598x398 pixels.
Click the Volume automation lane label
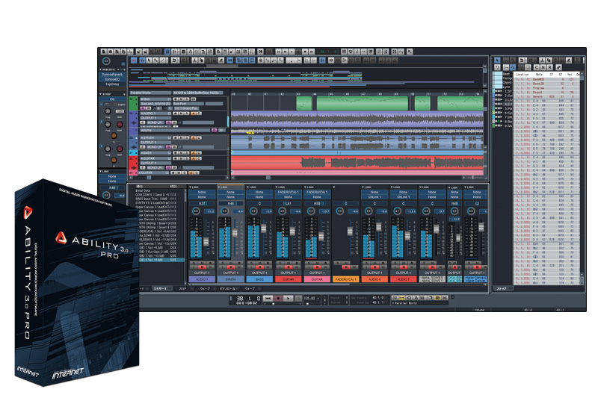coord(174,130)
